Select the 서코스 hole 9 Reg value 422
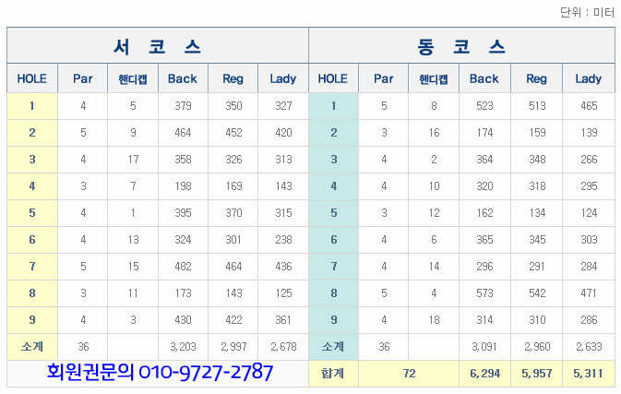 pos(233,320)
